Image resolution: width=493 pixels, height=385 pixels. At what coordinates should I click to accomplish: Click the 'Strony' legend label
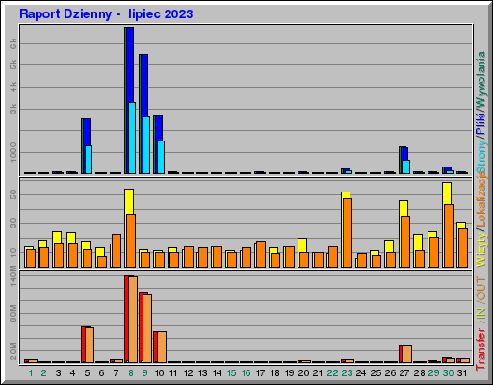pos(480,156)
